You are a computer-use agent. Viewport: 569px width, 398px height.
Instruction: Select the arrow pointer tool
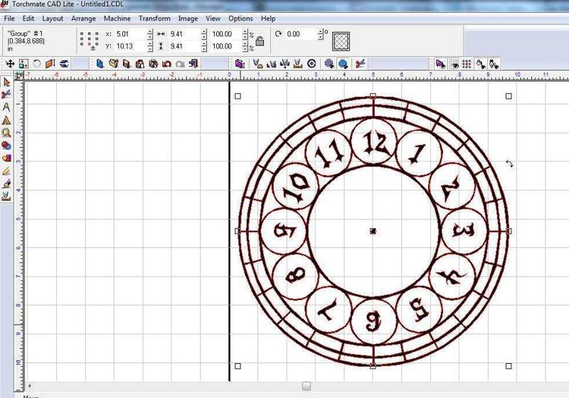click(x=6, y=82)
